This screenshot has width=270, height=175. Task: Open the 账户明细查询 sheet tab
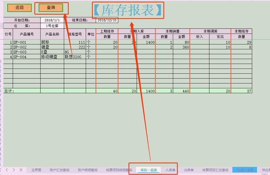[x=88, y=170]
